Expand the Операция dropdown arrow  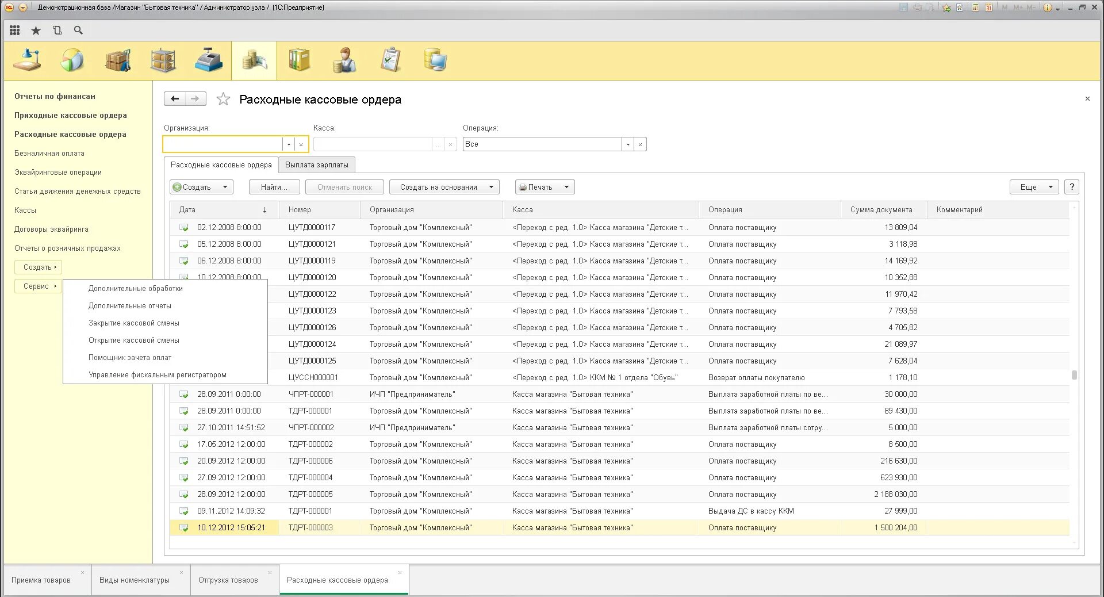(628, 144)
